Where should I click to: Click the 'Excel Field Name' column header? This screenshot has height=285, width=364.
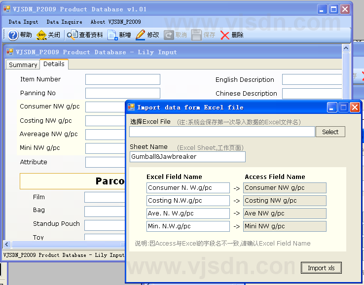click(174, 177)
